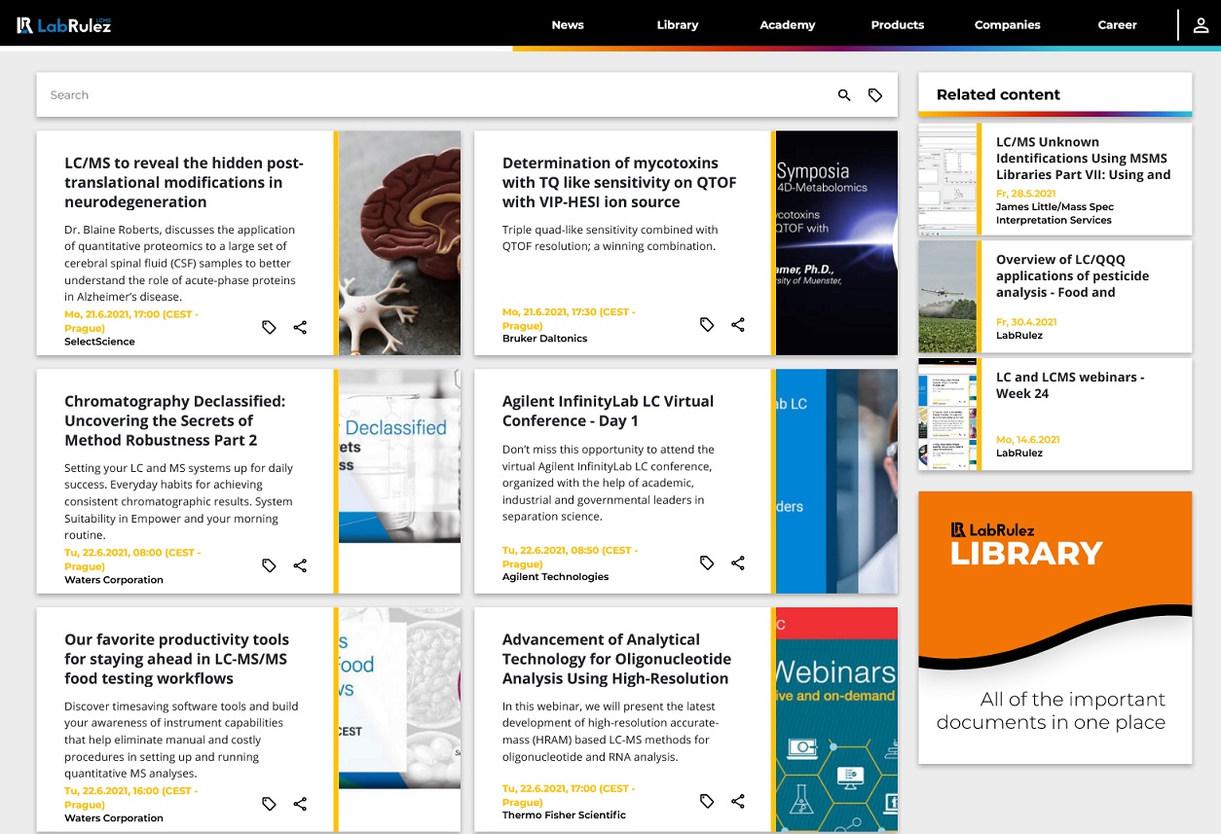
Task: Click tag icon on Chromatography Declassified card
Action: tap(270, 565)
